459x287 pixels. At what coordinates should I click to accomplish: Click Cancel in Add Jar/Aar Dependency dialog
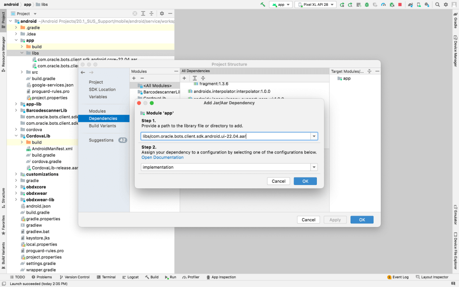279,181
